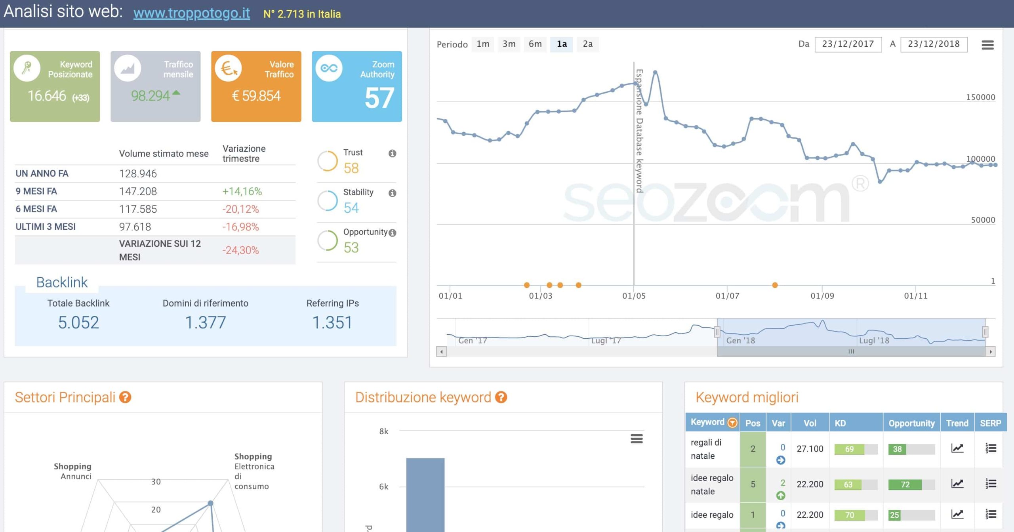Open the Stability info tooltip icon
1014x532 pixels.
coord(392,194)
